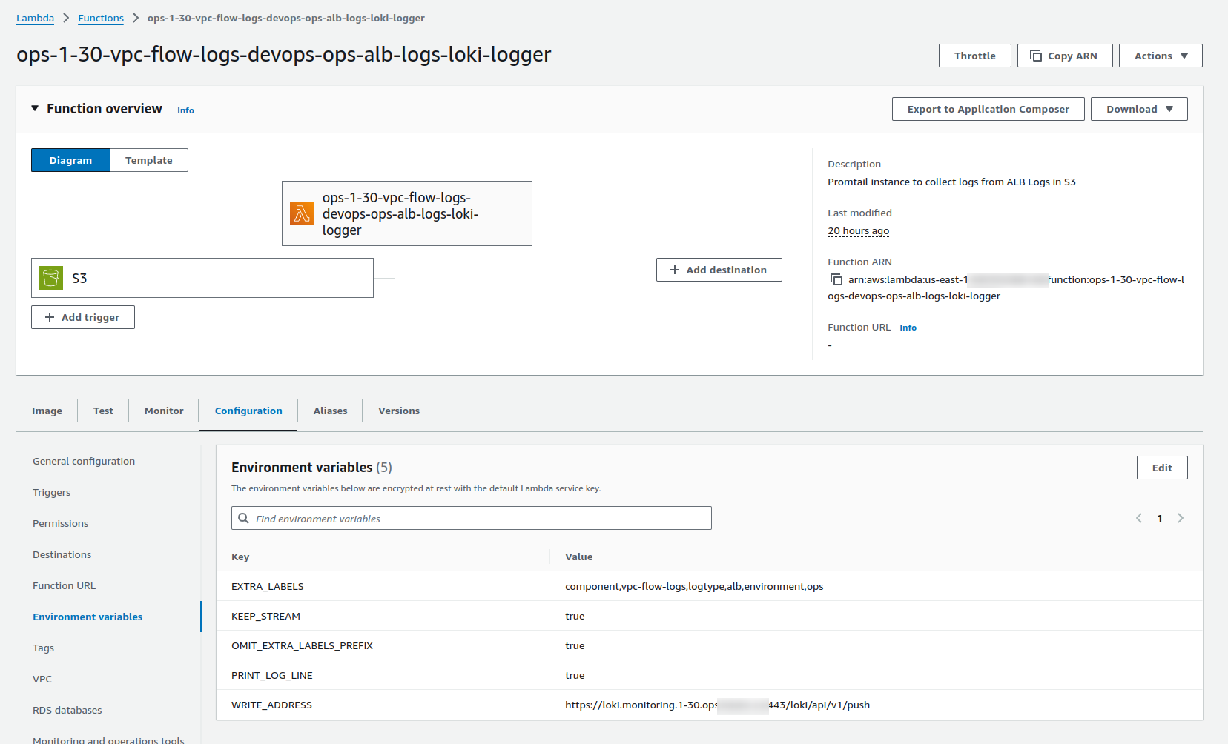Click the Add trigger button

pos(83,317)
